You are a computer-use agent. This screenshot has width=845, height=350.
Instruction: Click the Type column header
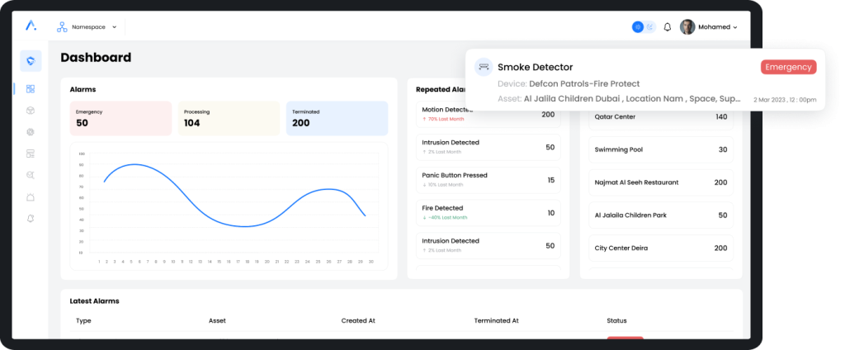(x=83, y=321)
